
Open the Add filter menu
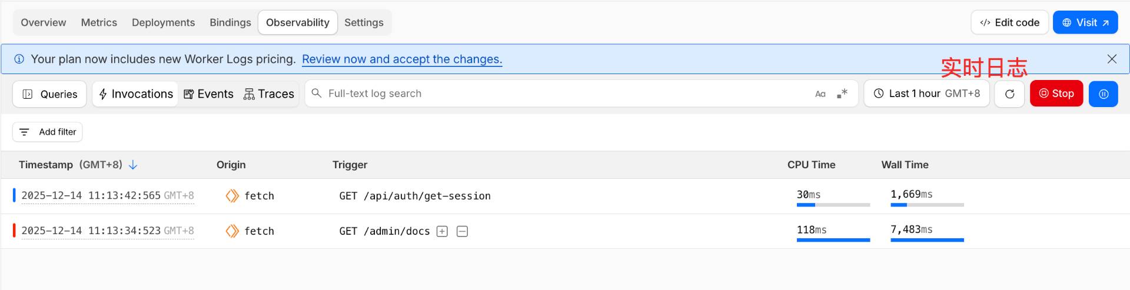point(48,132)
